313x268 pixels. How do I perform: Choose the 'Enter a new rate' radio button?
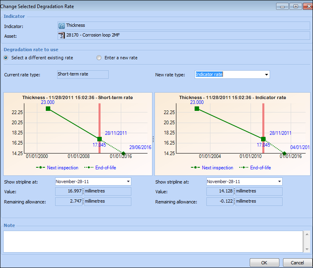pos(99,58)
